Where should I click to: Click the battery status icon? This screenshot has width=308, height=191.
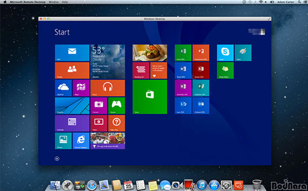(x=272, y=2)
